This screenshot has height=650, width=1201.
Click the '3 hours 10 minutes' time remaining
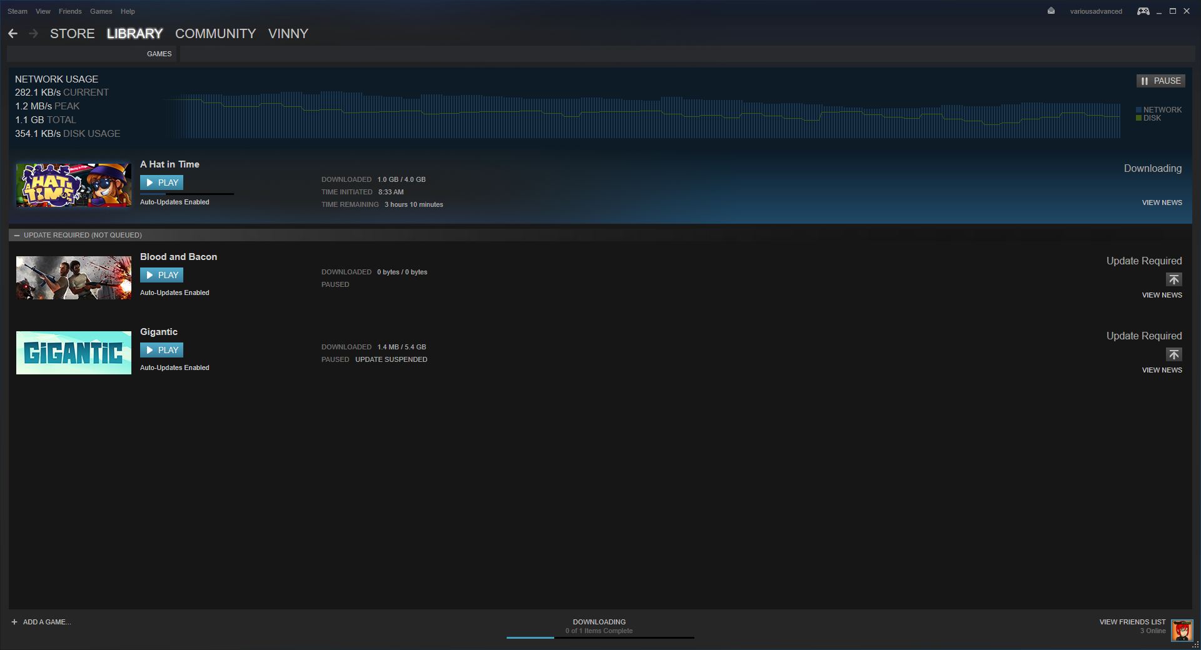click(x=413, y=204)
